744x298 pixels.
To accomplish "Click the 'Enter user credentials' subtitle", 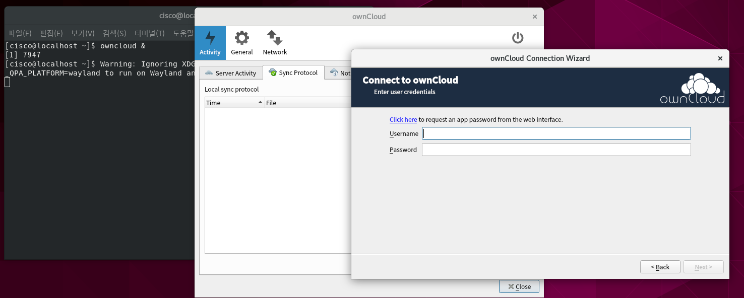I will (405, 92).
